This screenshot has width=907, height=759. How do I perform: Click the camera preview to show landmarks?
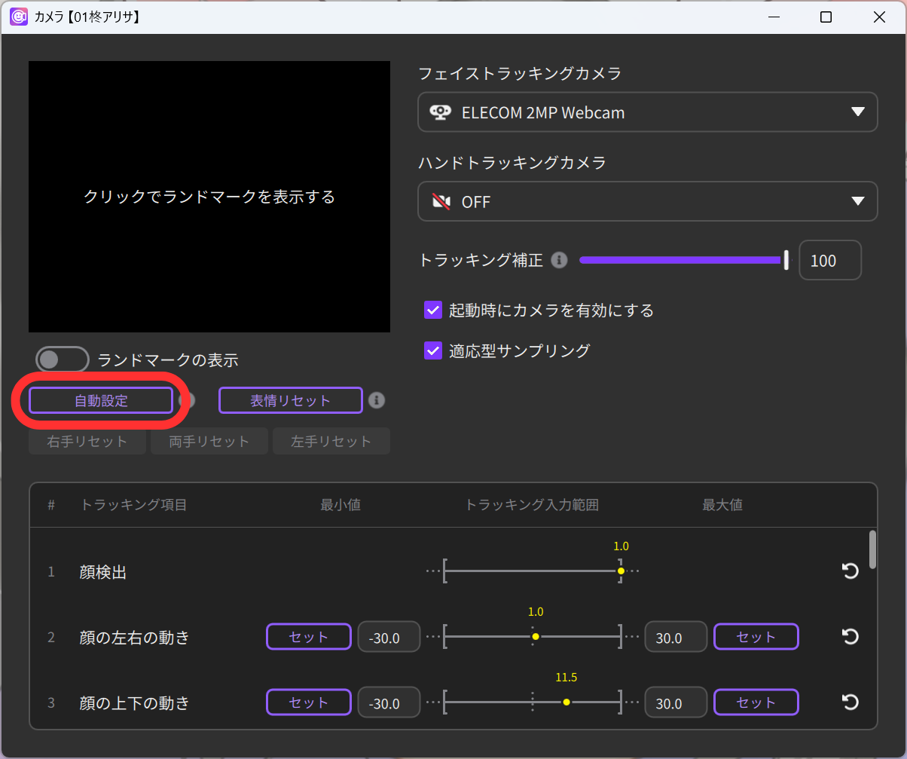pos(209,197)
